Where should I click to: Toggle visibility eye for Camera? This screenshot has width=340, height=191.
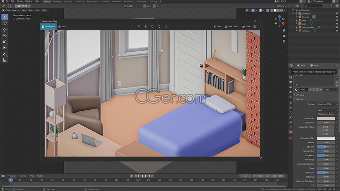tap(337, 17)
